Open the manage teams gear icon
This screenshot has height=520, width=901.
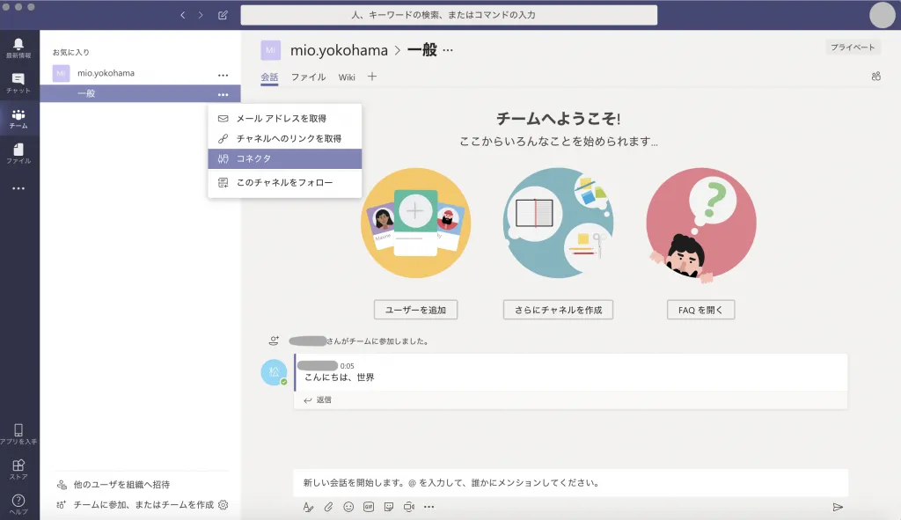coord(223,505)
